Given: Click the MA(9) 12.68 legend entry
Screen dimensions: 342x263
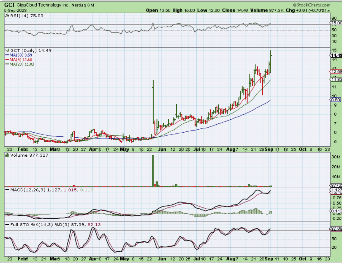Looking at the screenshot, I should [x=21, y=60].
